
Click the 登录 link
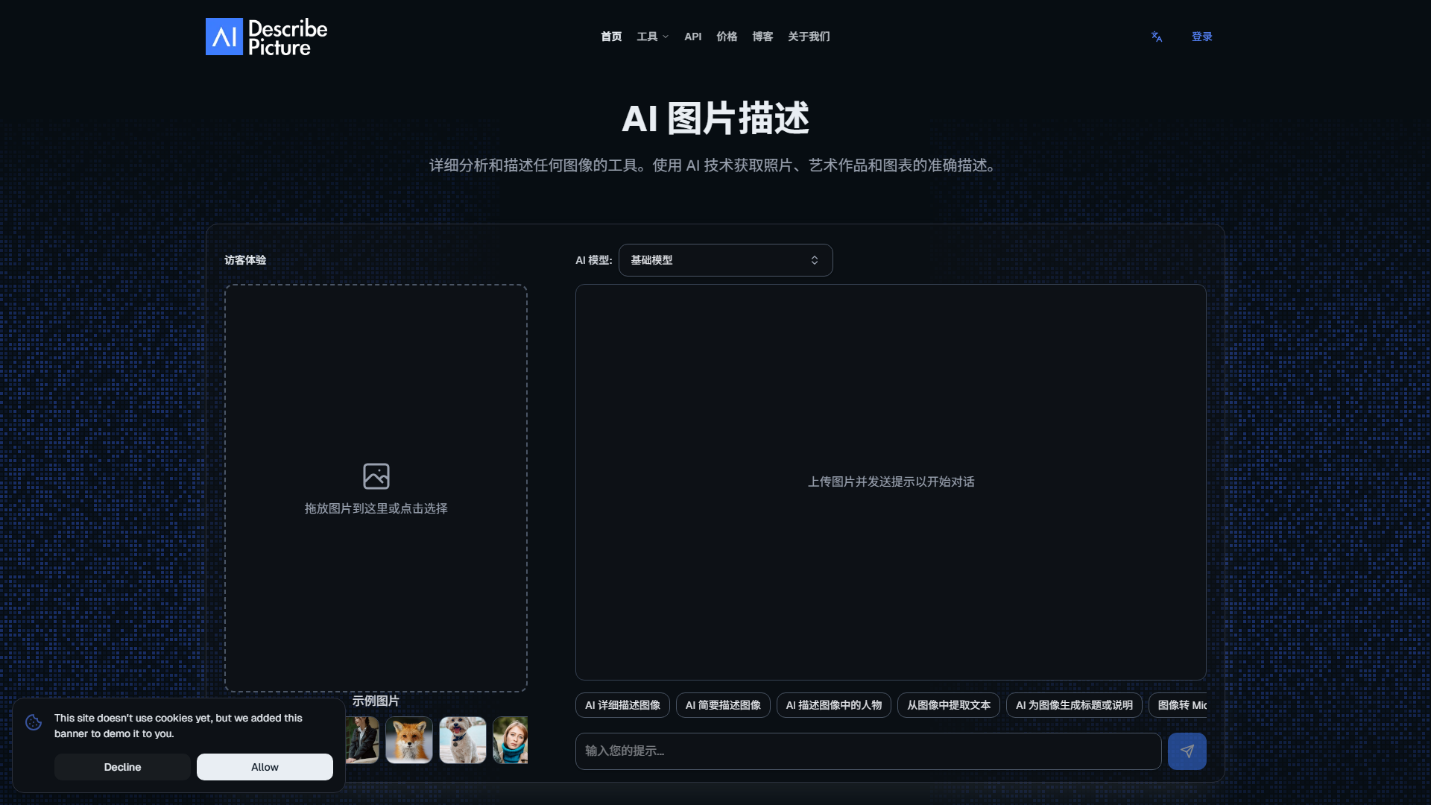(1201, 36)
